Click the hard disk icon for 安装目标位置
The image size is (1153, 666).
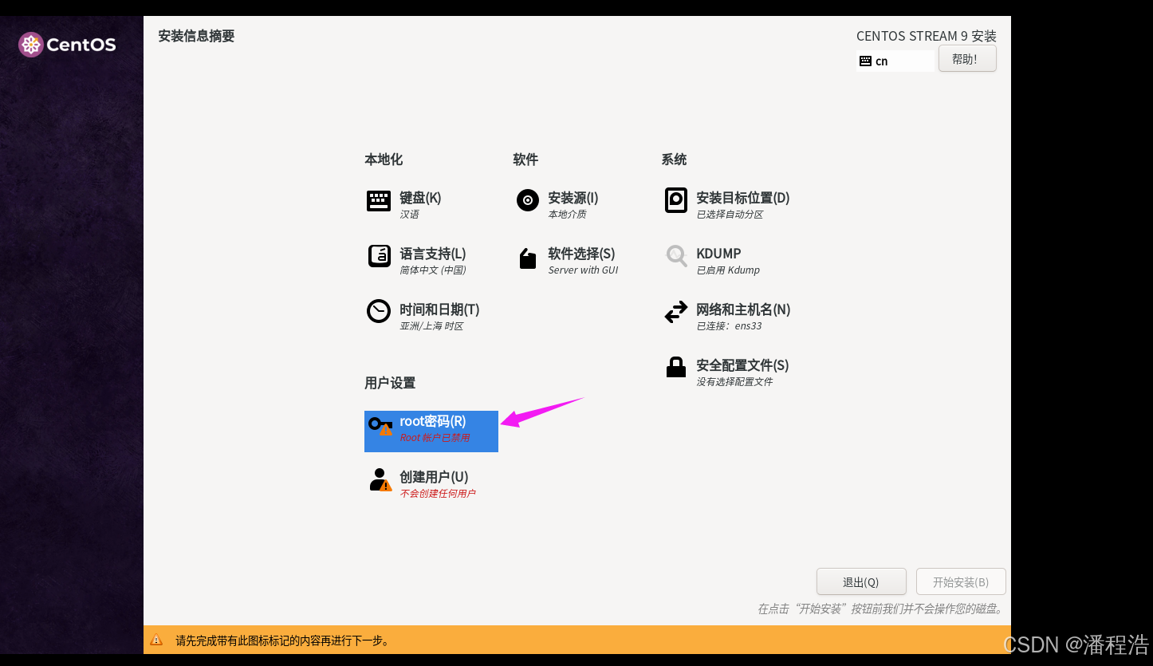coord(676,200)
